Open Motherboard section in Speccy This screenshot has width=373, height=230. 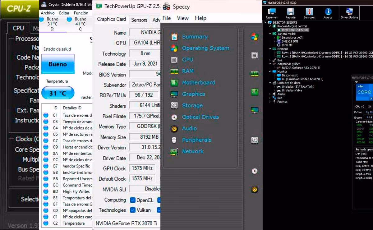198,83
